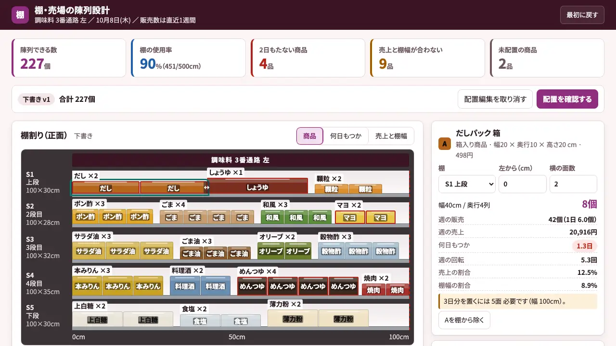Click the 2日もたない商品 card
The image size is (616, 346).
point(308,58)
